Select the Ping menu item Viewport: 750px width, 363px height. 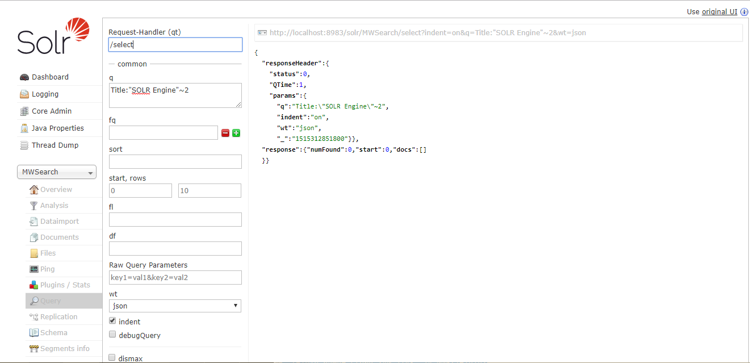(48, 269)
